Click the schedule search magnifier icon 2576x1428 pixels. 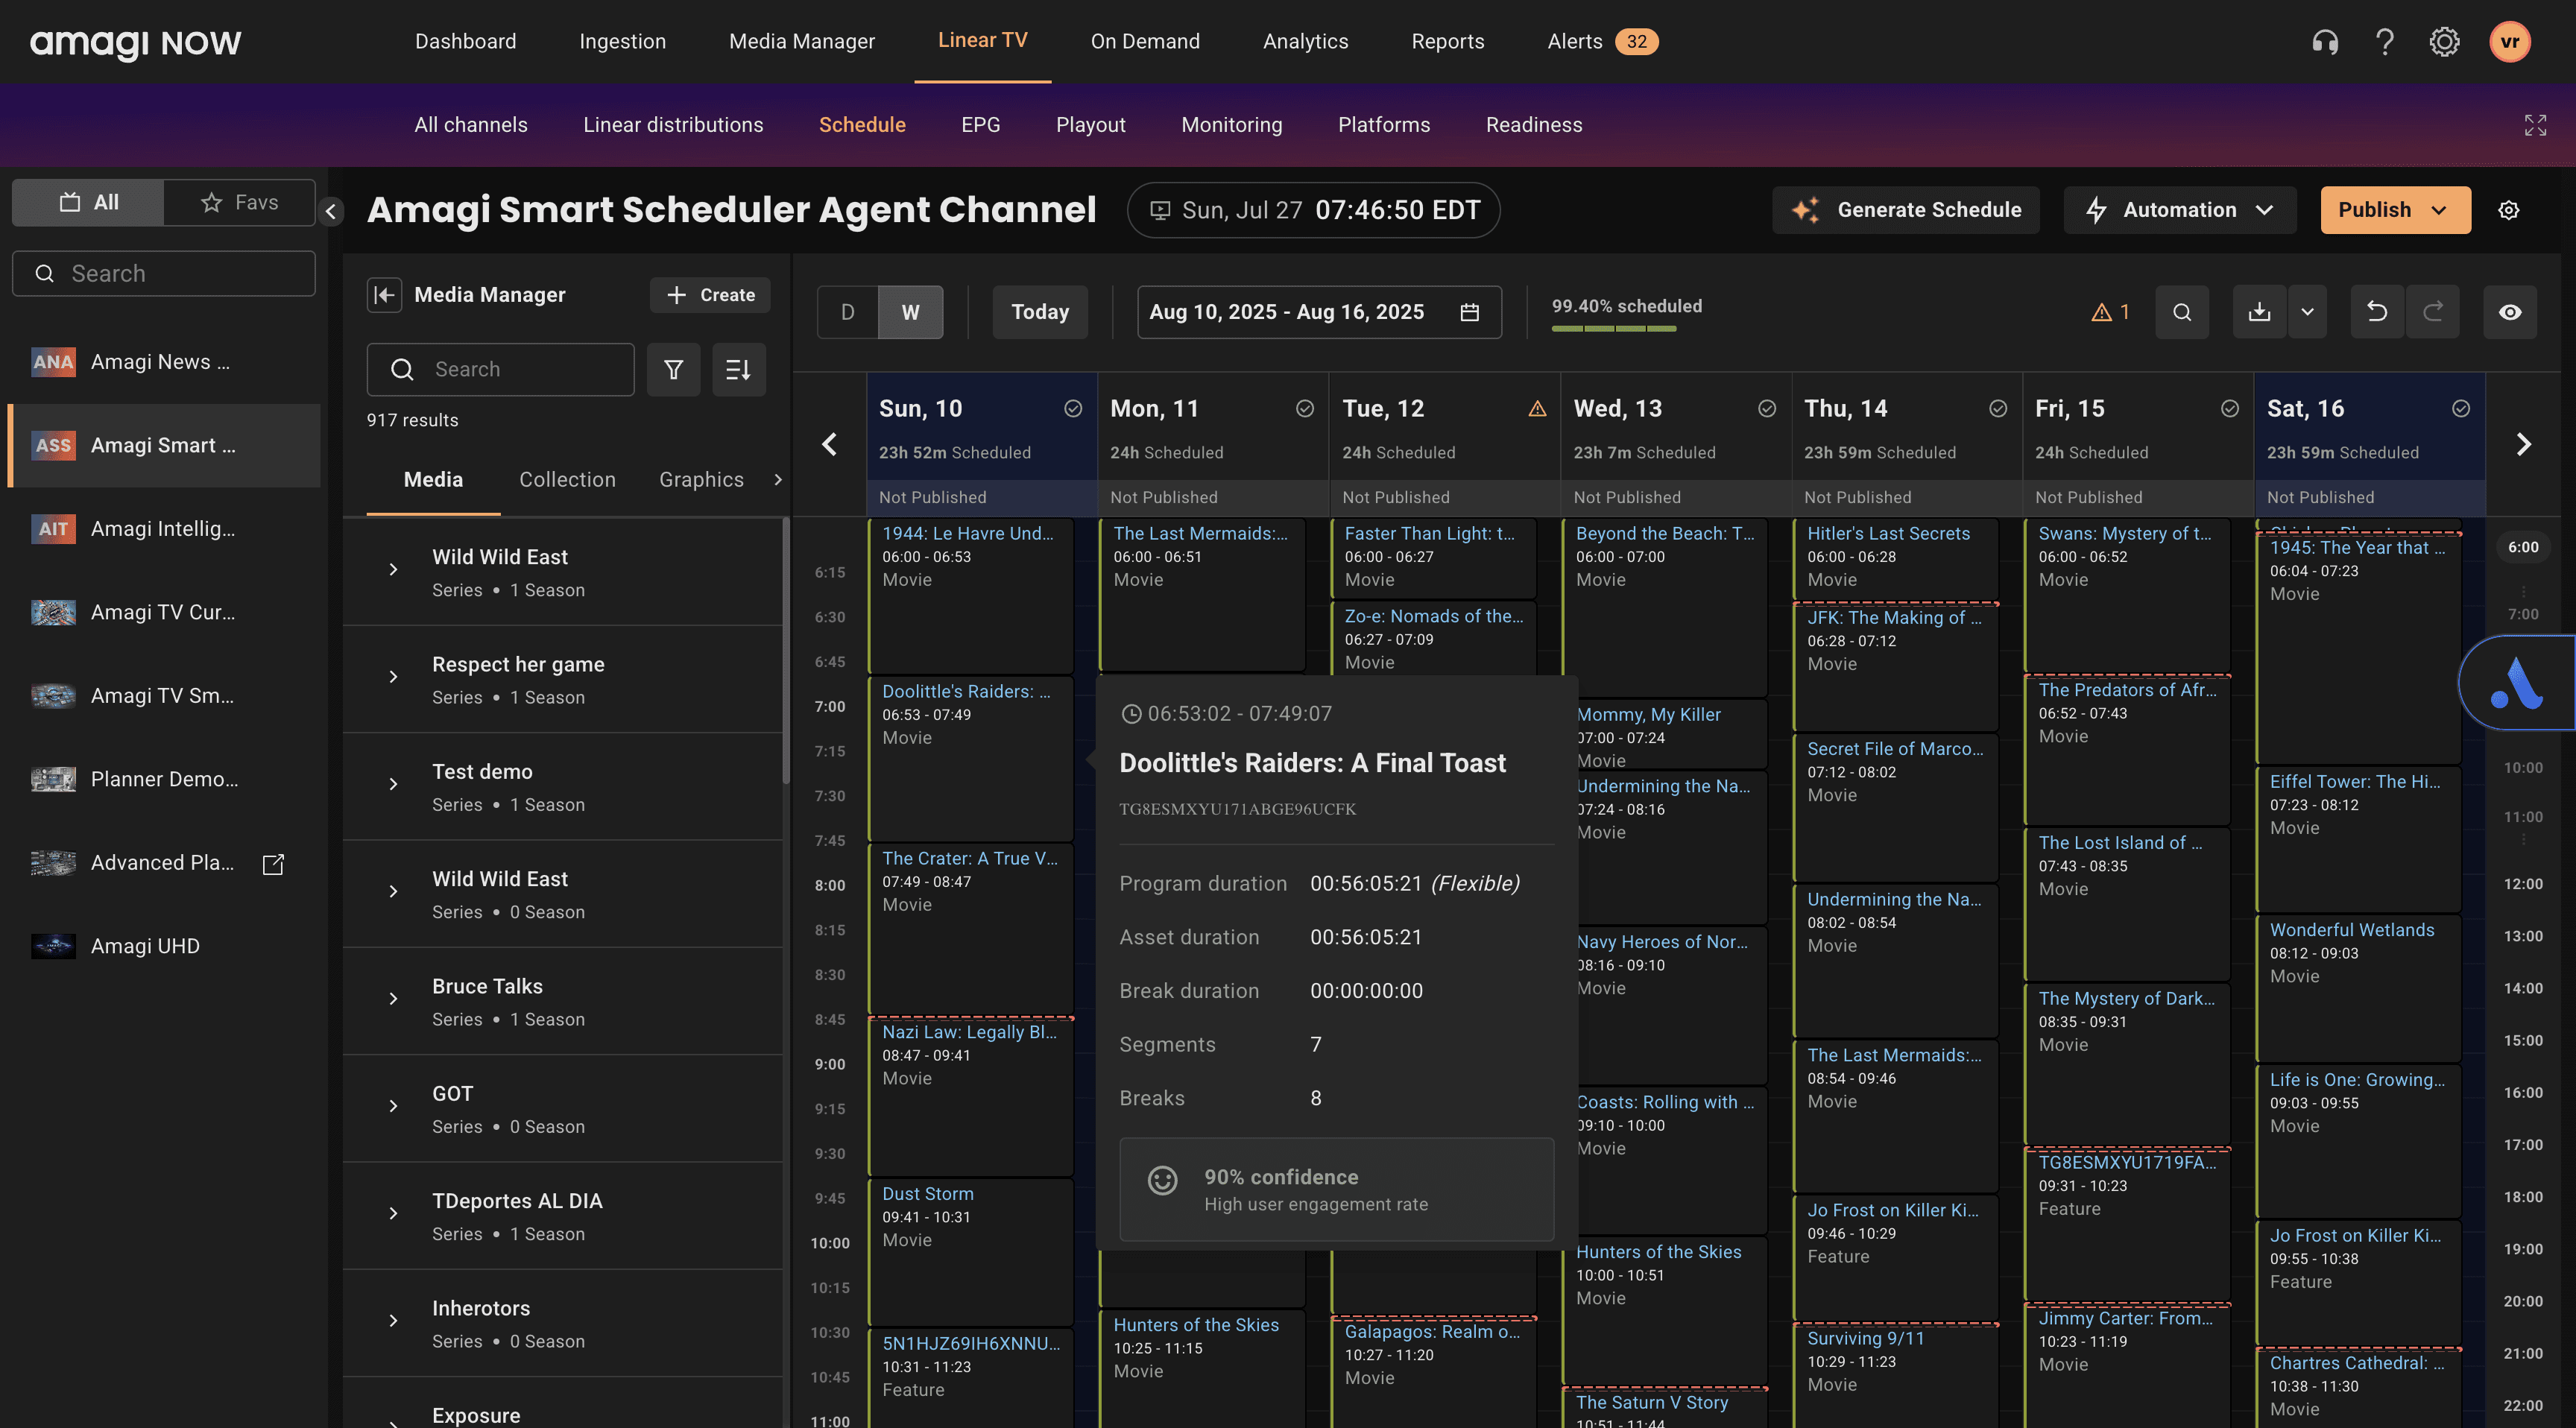tap(2182, 312)
